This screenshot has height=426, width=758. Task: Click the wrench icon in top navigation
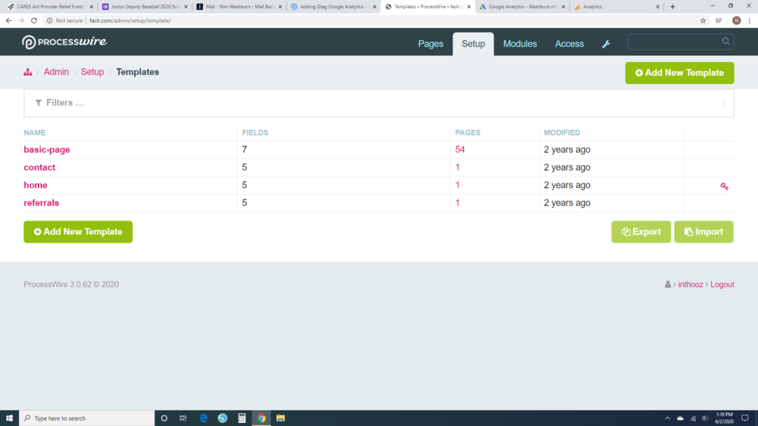click(606, 44)
